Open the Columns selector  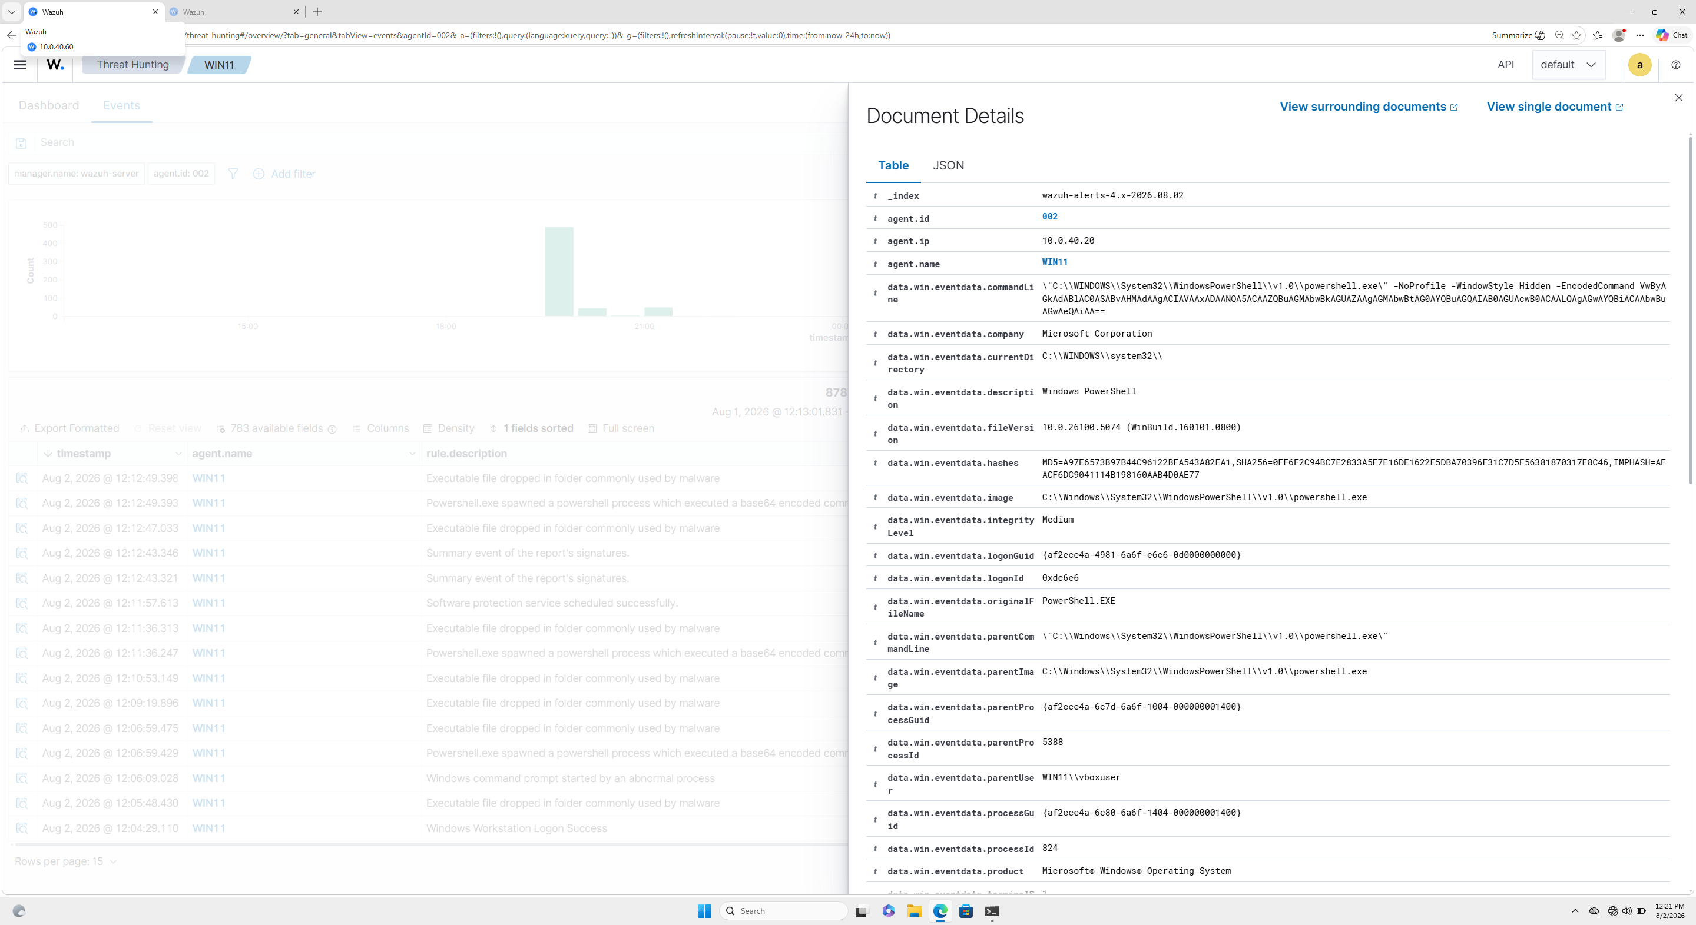click(380, 428)
